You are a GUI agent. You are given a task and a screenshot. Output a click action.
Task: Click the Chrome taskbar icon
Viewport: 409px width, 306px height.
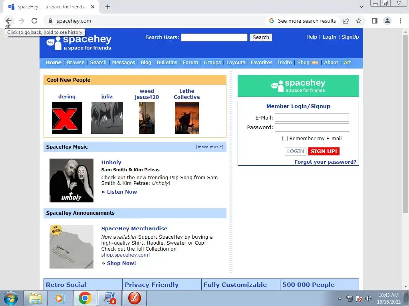tap(85, 298)
